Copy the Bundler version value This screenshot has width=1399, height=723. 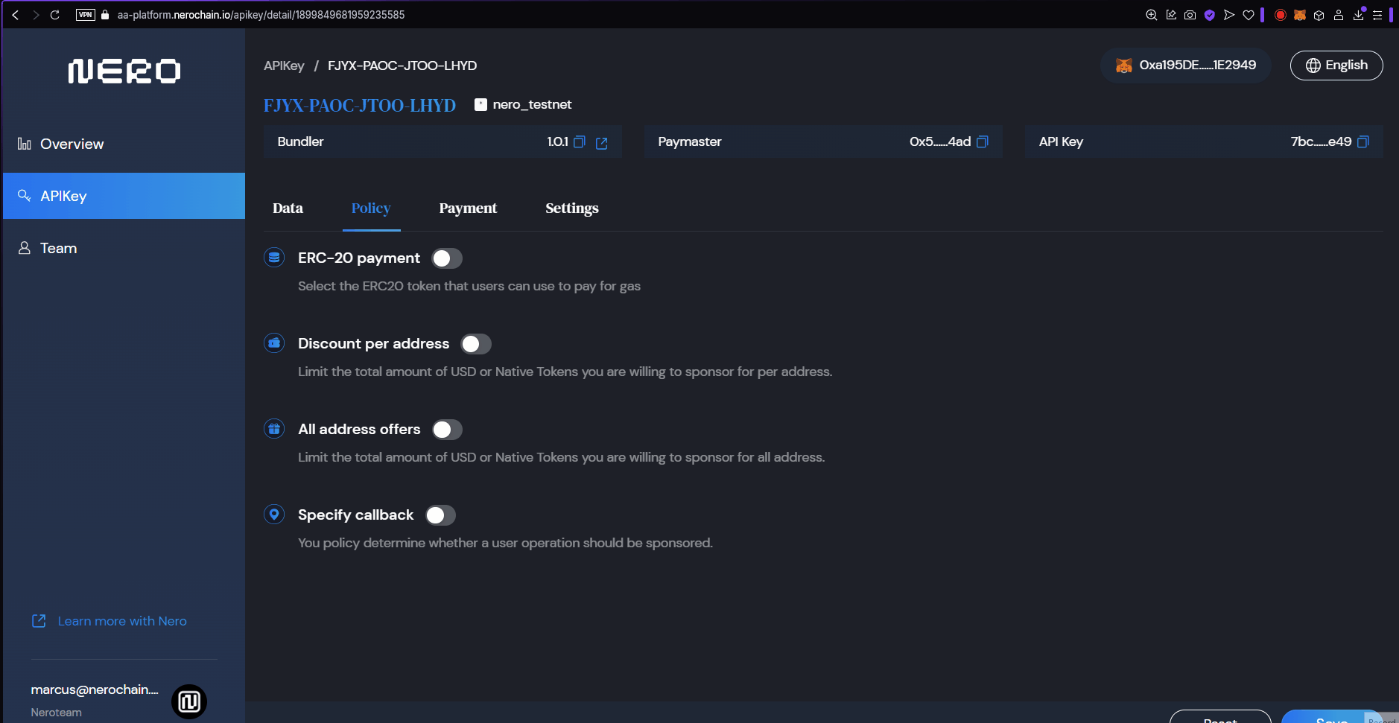click(x=580, y=141)
